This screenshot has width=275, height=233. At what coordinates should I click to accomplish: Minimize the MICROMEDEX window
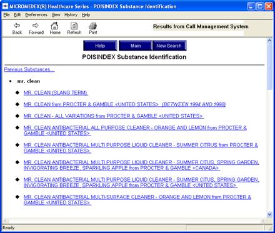tap(251, 6)
